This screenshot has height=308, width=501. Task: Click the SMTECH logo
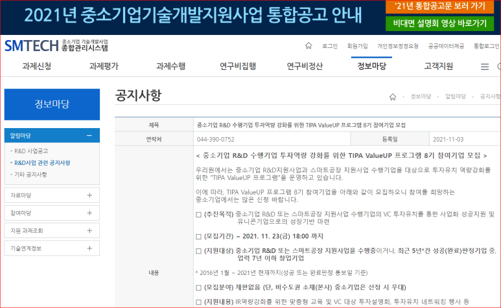[56, 45]
